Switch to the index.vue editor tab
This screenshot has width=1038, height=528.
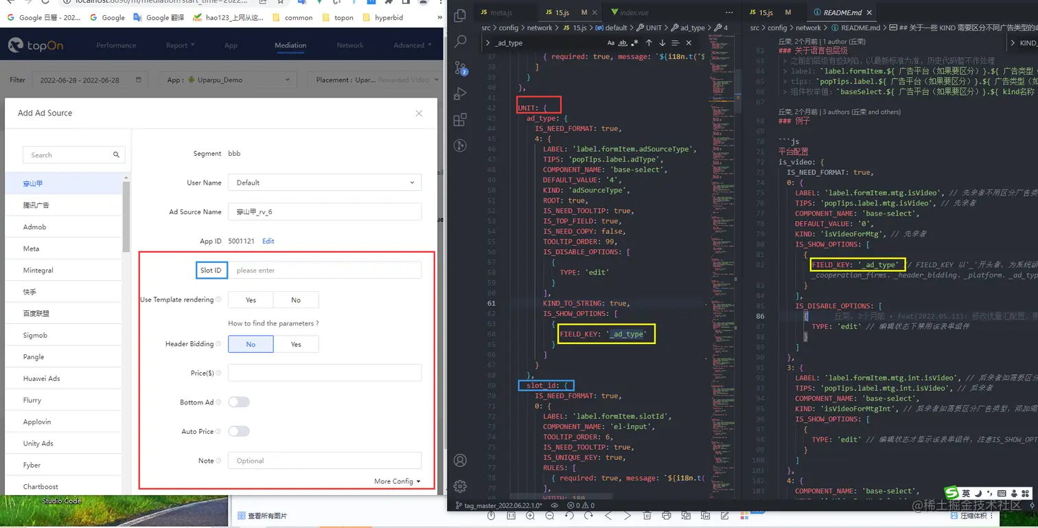tap(634, 12)
